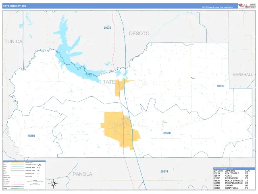Click the 38632 ZIP label on the map
The width and height of the screenshot is (258, 194).
click(x=107, y=28)
